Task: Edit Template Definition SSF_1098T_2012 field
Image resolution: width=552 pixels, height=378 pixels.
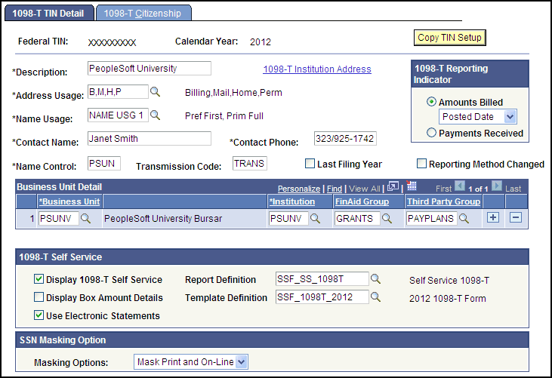Action: 322,297
